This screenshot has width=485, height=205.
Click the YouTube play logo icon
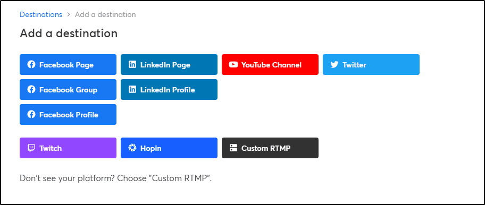tap(233, 64)
